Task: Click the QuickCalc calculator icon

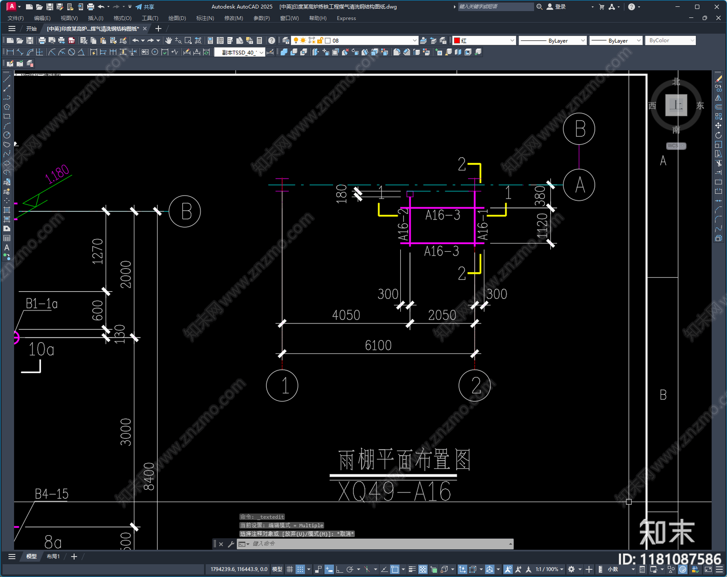Action: (259, 40)
